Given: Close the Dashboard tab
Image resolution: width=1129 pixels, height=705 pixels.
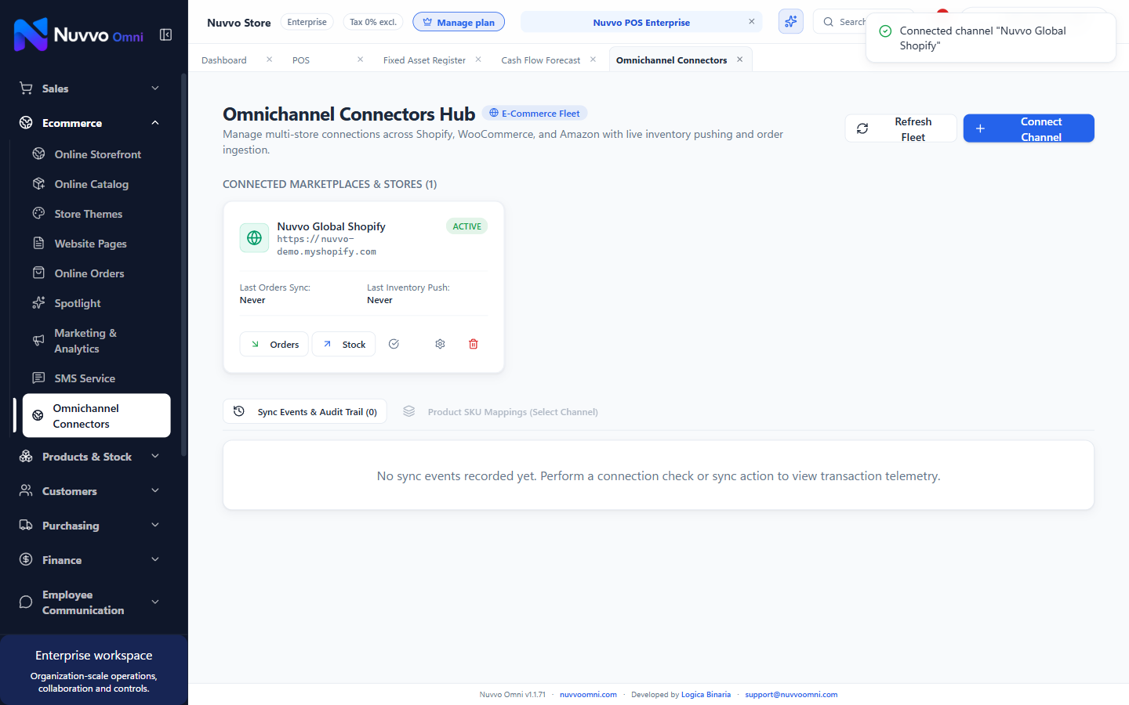Looking at the screenshot, I should 269,60.
